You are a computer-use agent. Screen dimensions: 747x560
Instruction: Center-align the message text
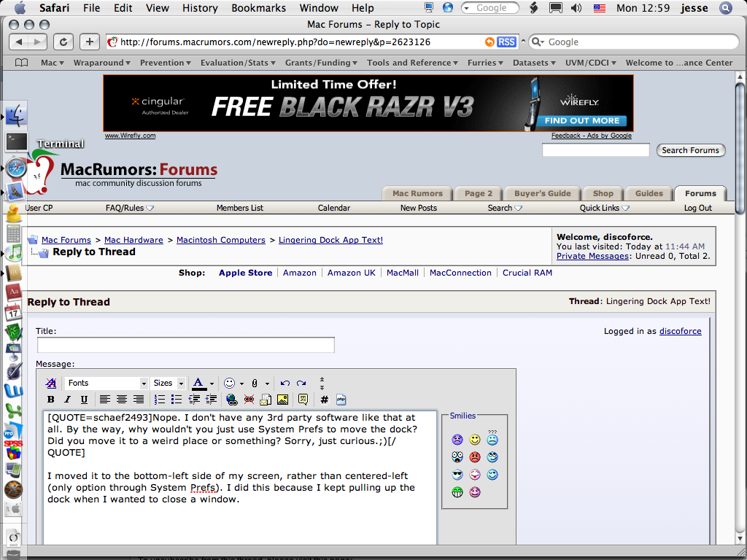coord(122,400)
